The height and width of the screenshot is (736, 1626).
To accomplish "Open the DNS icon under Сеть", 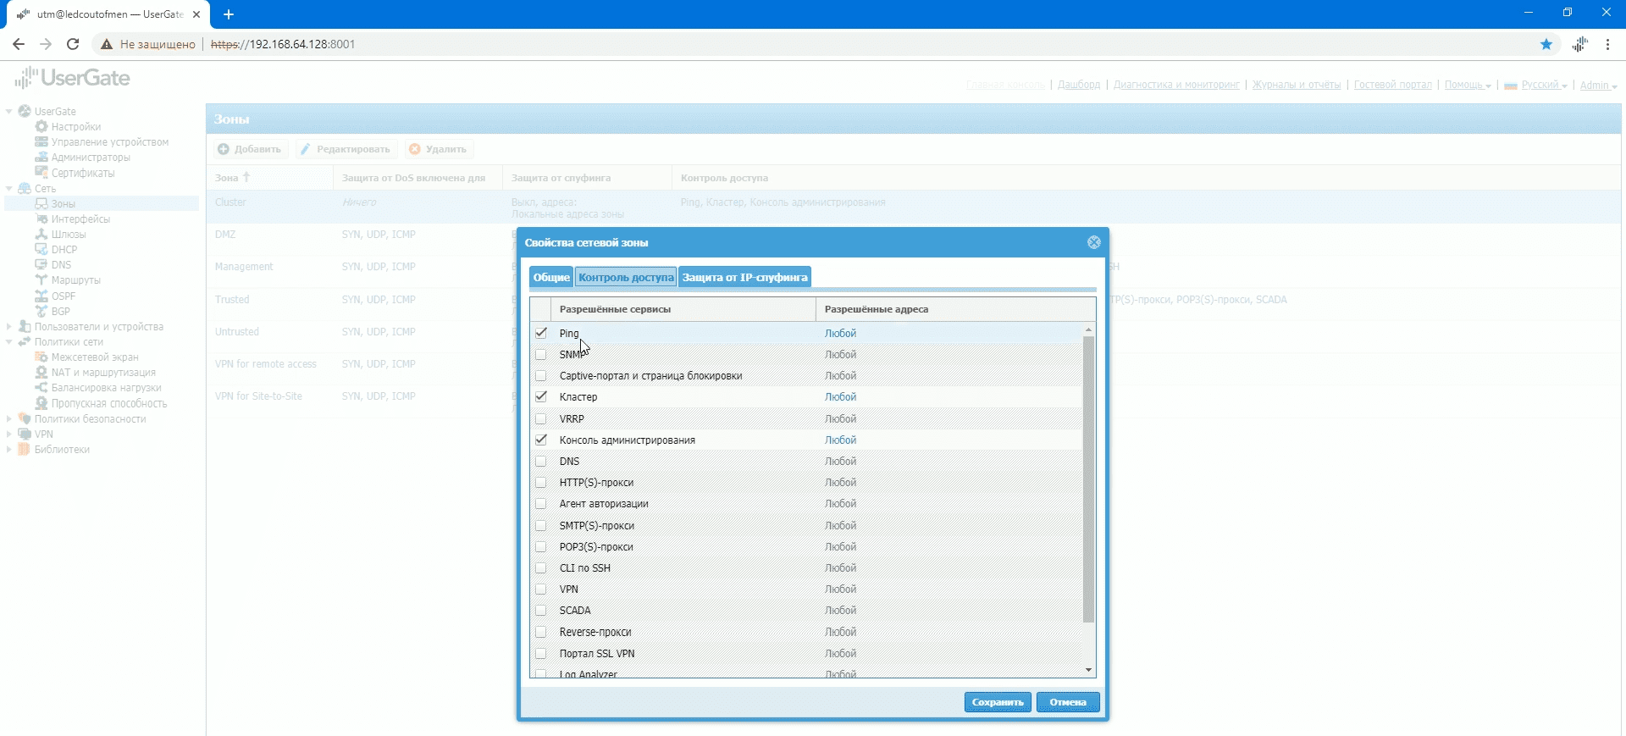I will click(41, 265).
